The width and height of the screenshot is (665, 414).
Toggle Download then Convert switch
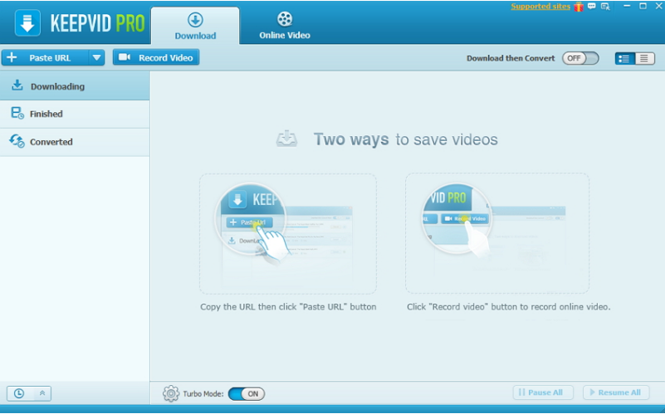pos(579,58)
